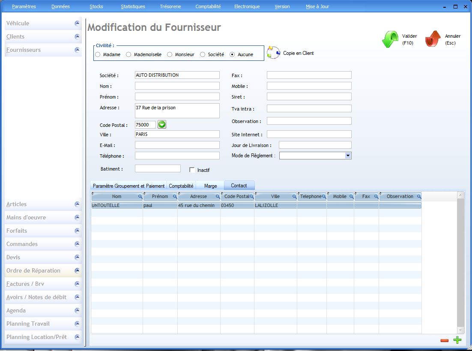Toggle the Inactif checkbox
Screen dimensions: 472x351
pos(192,170)
